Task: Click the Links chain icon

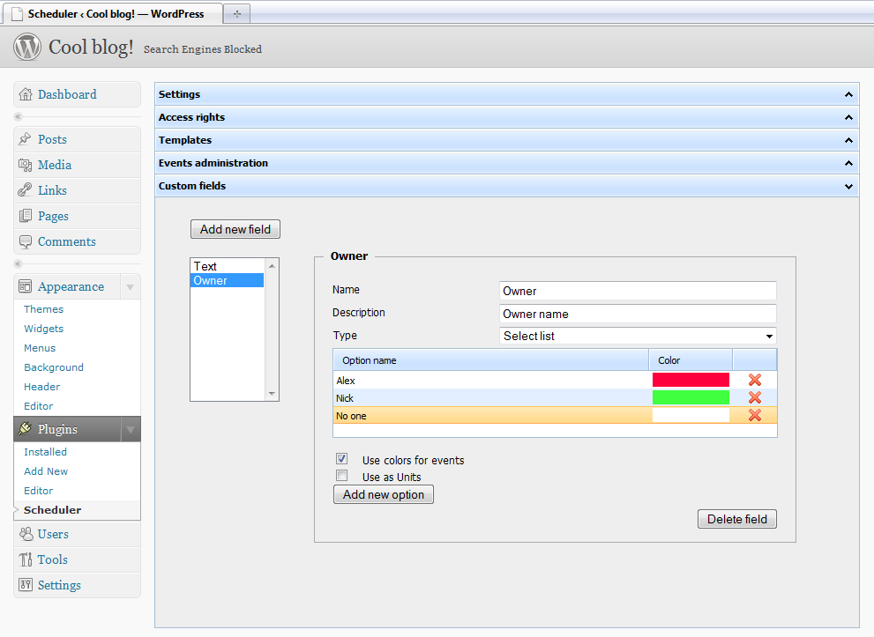Action: (x=26, y=191)
